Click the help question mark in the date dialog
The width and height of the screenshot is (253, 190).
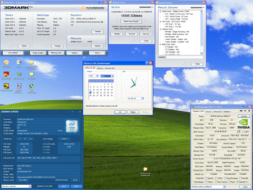tap(147, 63)
